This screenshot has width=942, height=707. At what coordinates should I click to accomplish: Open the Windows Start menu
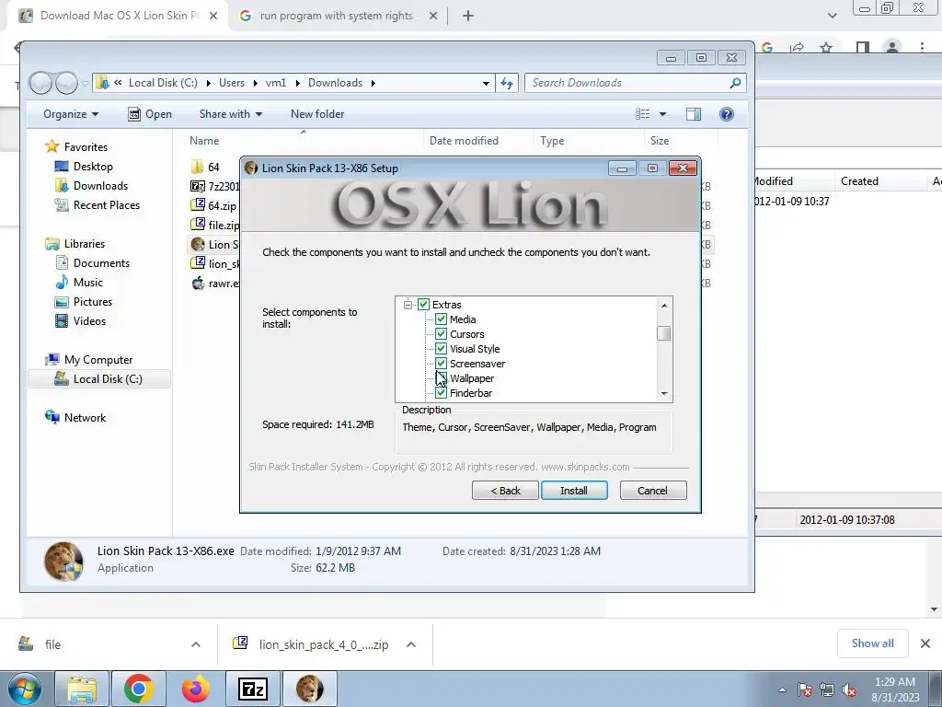click(24, 690)
